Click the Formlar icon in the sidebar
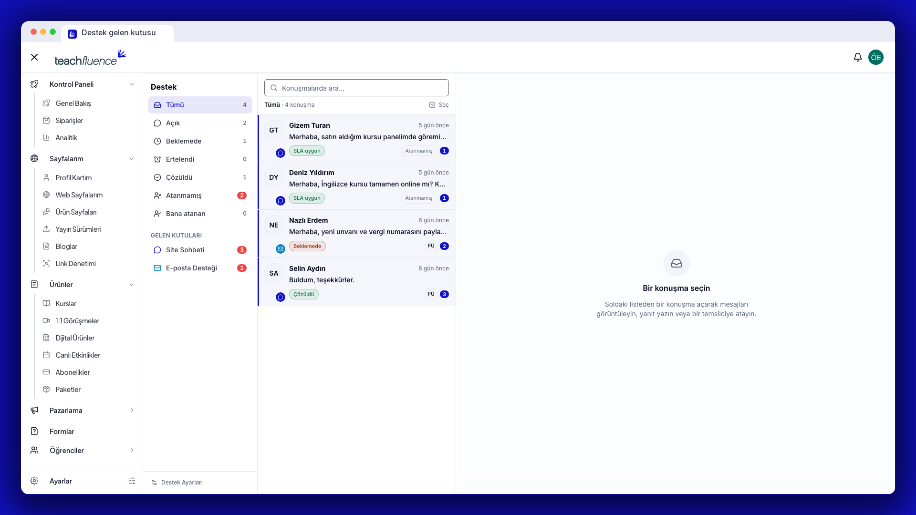This screenshot has width=916, height=515. (x=34, y=431)
